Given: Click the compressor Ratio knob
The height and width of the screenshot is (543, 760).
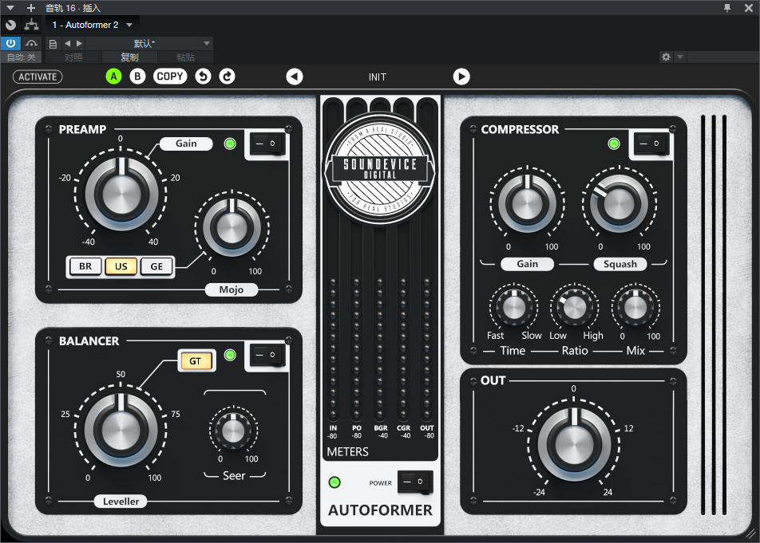Looking at the screenshot, I should [575, 307].
